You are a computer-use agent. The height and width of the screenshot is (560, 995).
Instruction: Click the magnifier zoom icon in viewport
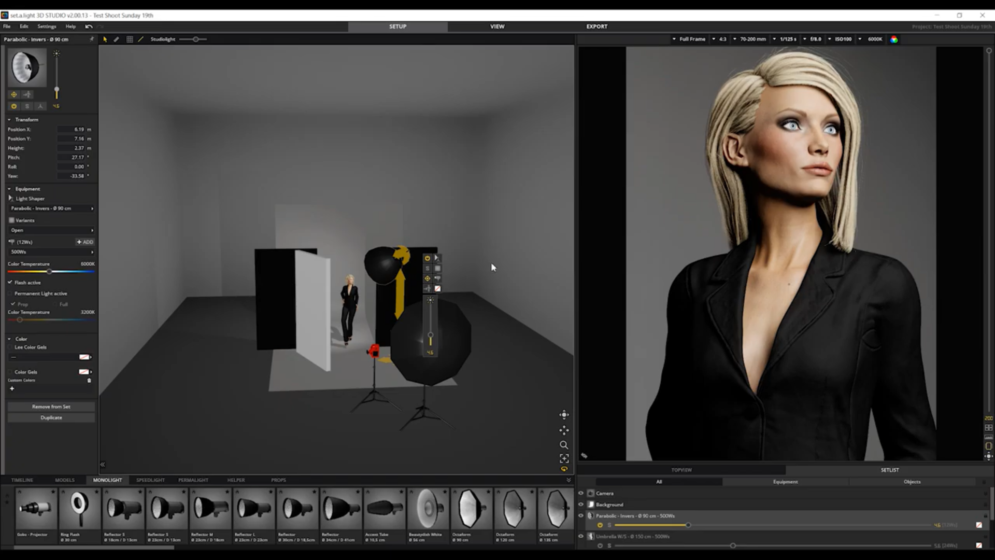[564, 445]
